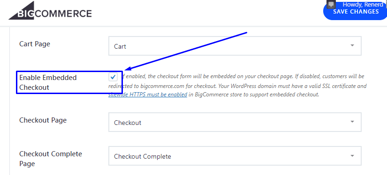Image resolution: width=387 pixels, height=175 pixels.
Task: Click the Checkout Page dropdown arrow icon
Action: 352,122
